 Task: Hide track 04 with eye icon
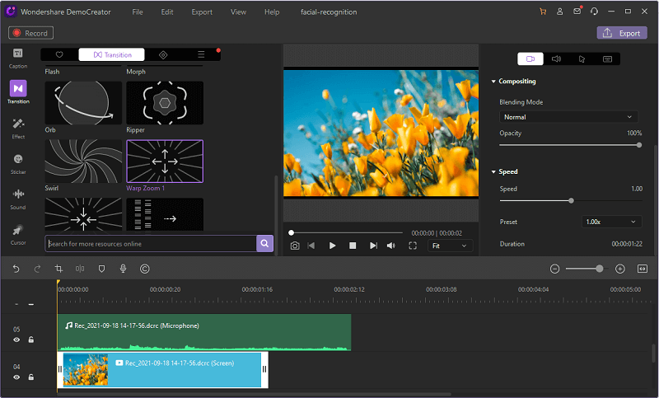click(x=16, y=377)
